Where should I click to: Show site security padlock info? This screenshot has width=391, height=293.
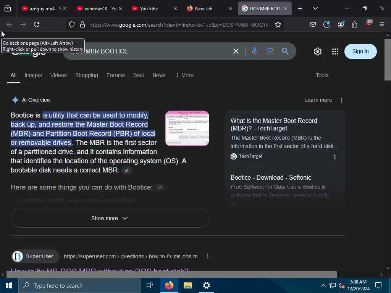(82, 24)
